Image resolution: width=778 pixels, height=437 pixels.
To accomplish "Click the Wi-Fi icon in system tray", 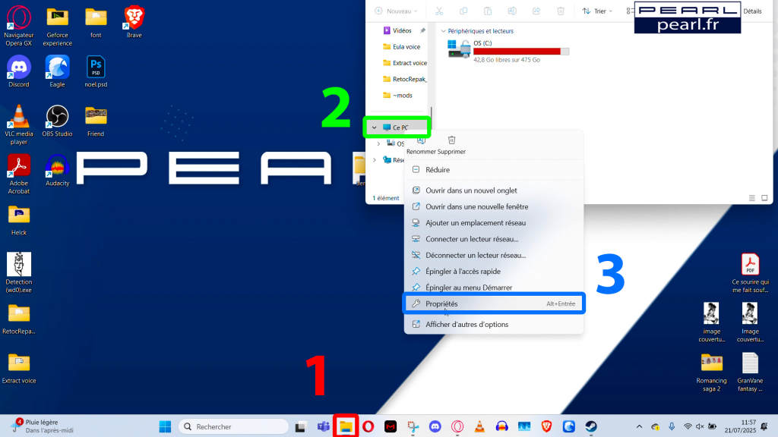I will tap(688, 426).
